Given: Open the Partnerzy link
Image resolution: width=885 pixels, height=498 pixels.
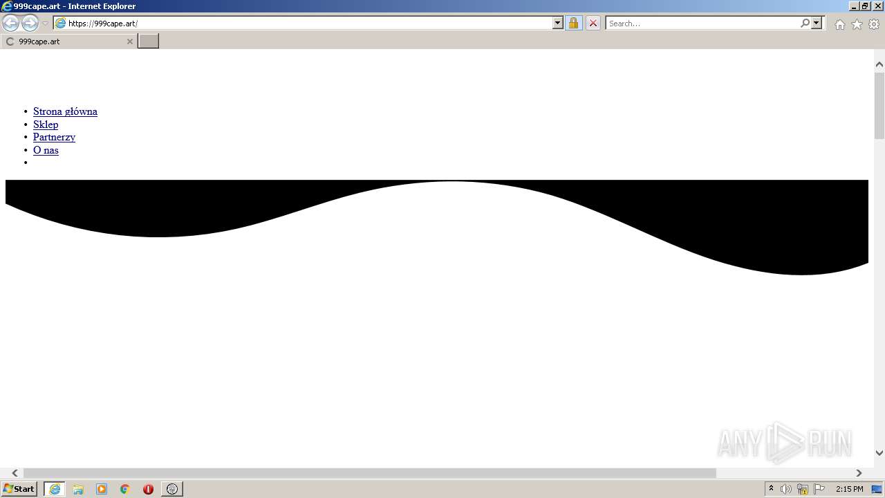Looking at the screenshot, I should click(54, 137).
